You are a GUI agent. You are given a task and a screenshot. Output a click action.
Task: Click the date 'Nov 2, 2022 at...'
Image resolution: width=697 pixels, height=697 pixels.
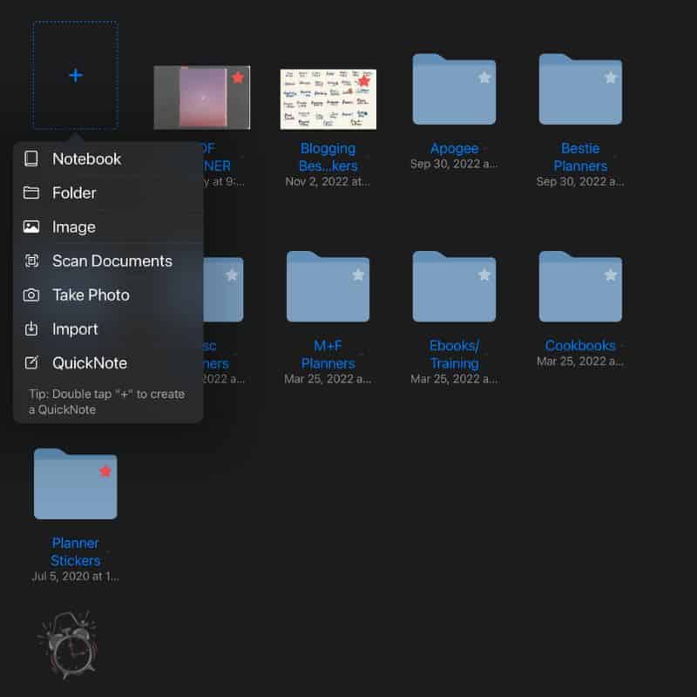[x=328, y=181]
